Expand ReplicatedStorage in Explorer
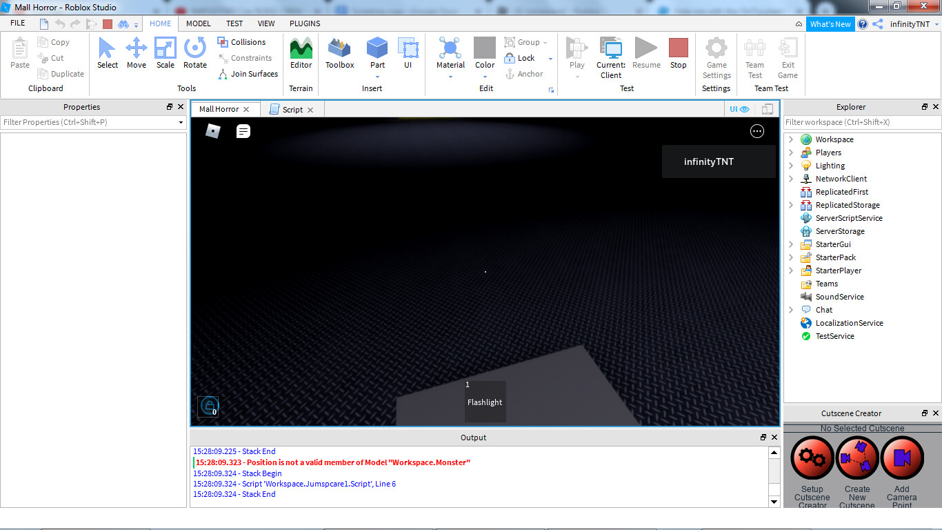The width and height of the screenshot is (942, 530). pyautogui.click(x=791, y=205)
